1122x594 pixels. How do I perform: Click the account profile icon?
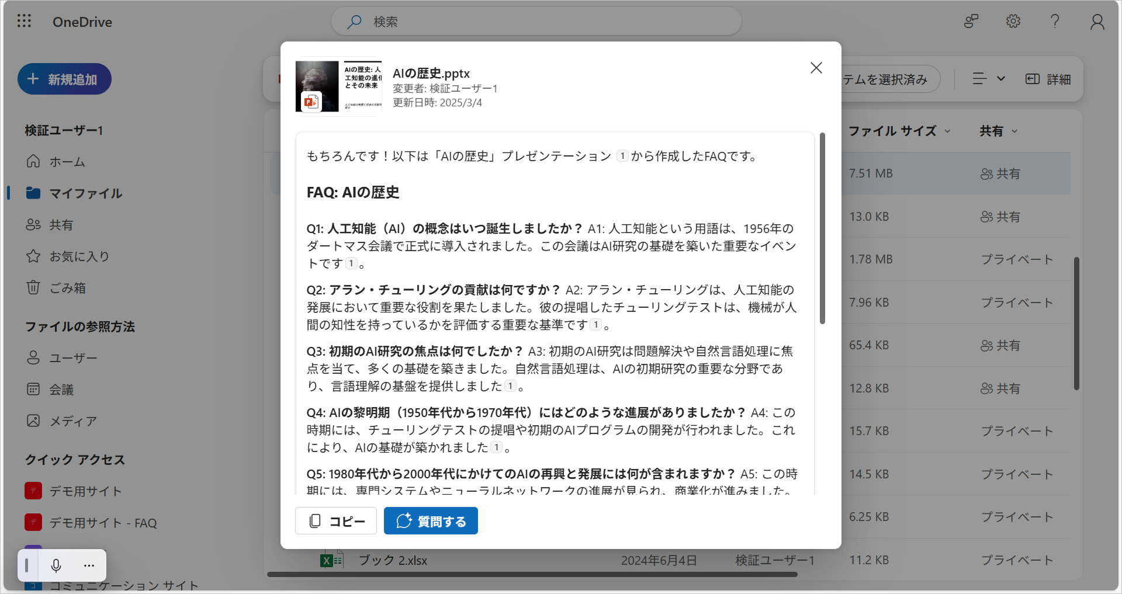(1097, 22)
